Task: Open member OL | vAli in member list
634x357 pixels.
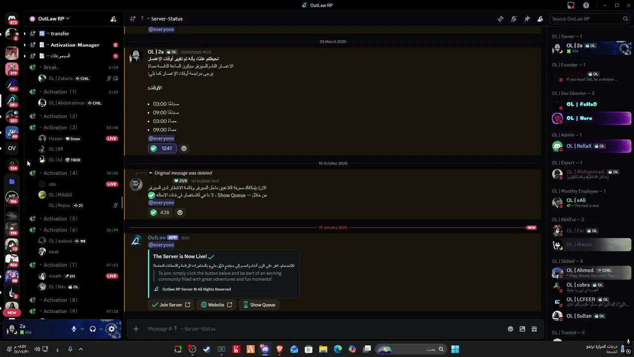Action: (591, 202)
